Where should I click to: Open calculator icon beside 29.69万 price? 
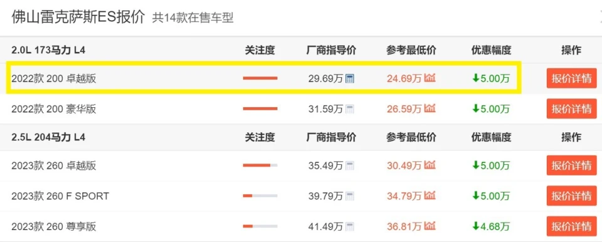(x=350, y=79)
